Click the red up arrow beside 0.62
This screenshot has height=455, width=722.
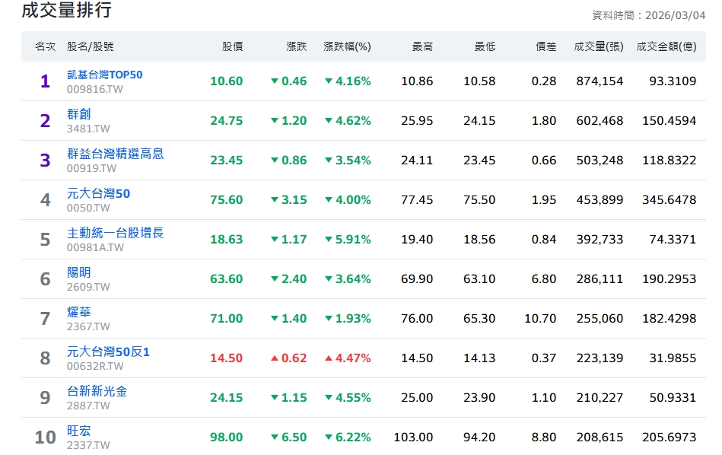(x=275, y=358)
